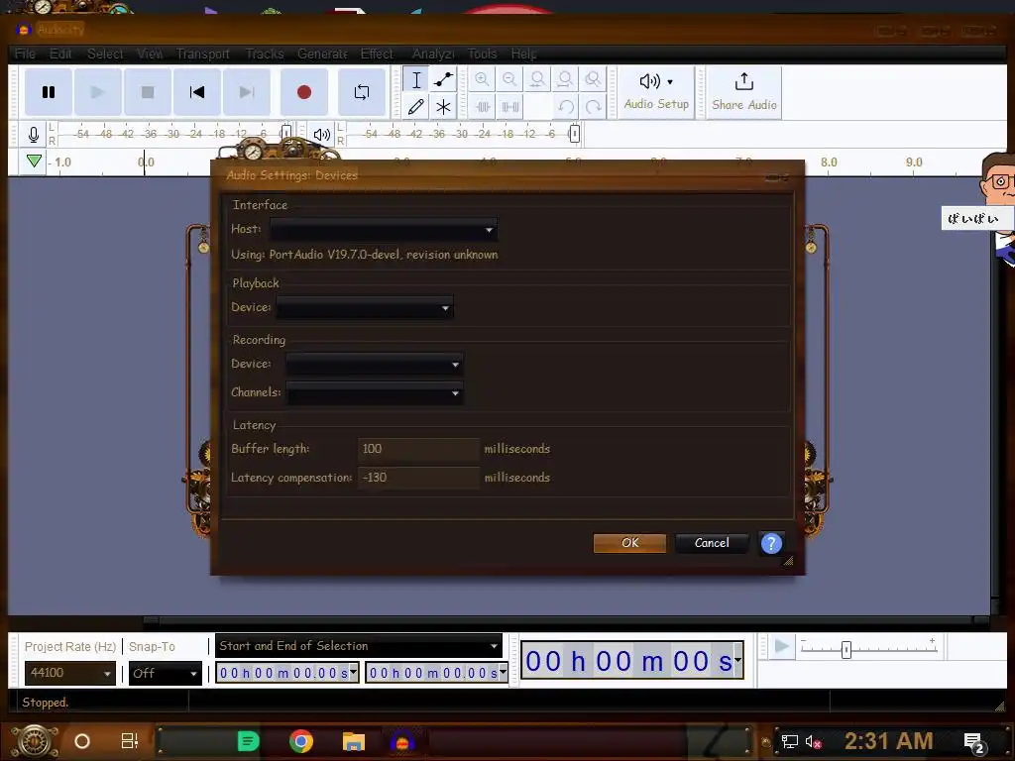The image size is (1015, 761).
Task: Click Silence audio selection icon
Action: coord(510,107)
